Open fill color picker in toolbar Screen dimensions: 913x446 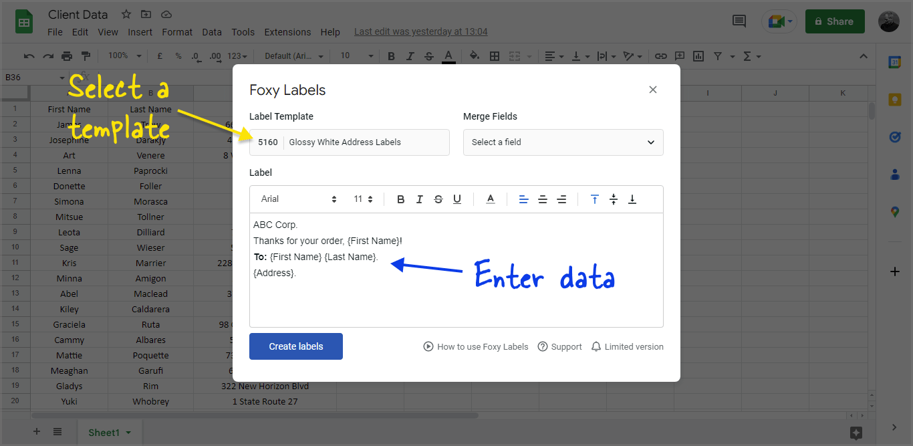[x=475, y=56]
